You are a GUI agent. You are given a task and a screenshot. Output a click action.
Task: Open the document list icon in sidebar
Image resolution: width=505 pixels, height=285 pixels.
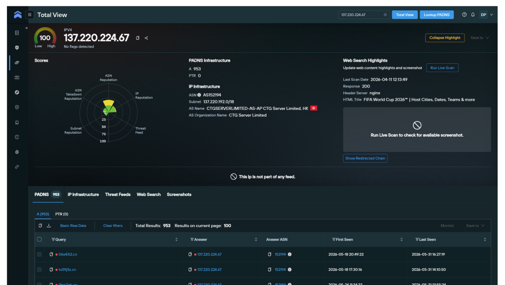[x=17, y=33]
